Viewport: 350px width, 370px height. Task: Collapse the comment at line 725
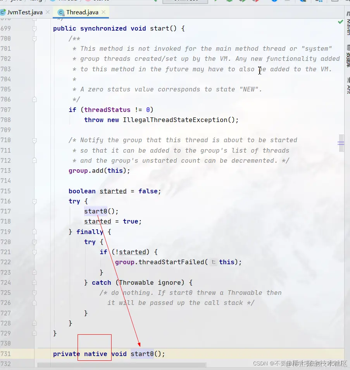point(34,293)
